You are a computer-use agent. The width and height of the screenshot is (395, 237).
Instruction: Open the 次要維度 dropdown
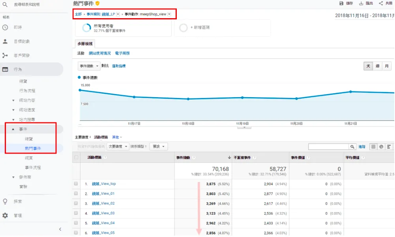[118, 147]
